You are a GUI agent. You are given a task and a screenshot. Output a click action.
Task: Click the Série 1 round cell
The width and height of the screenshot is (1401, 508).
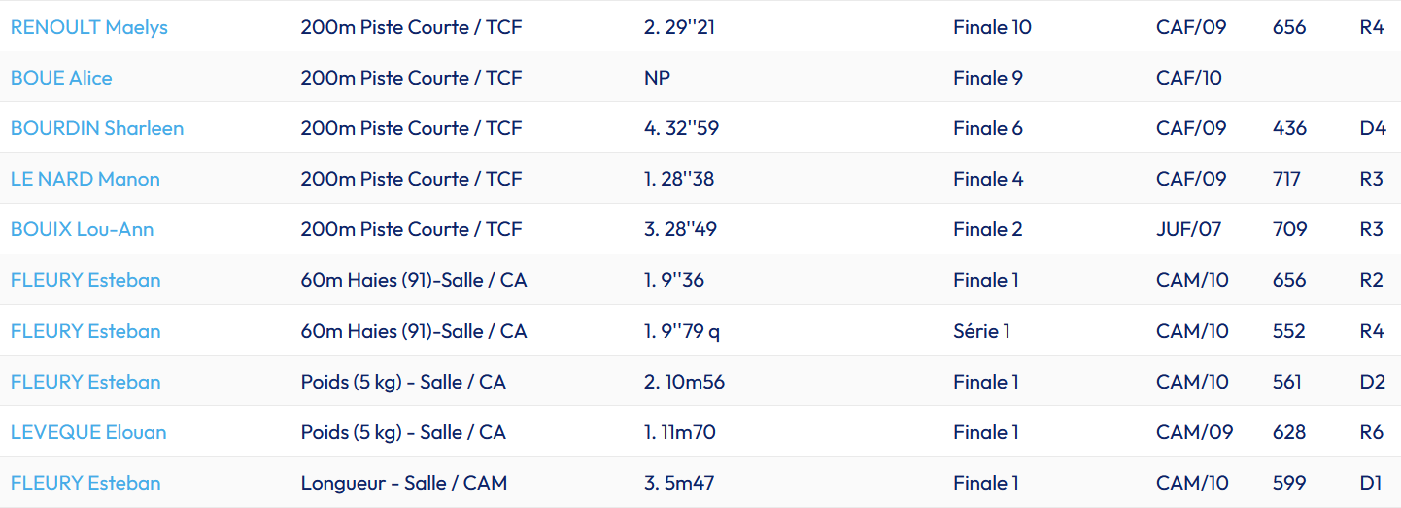[981, 331]
